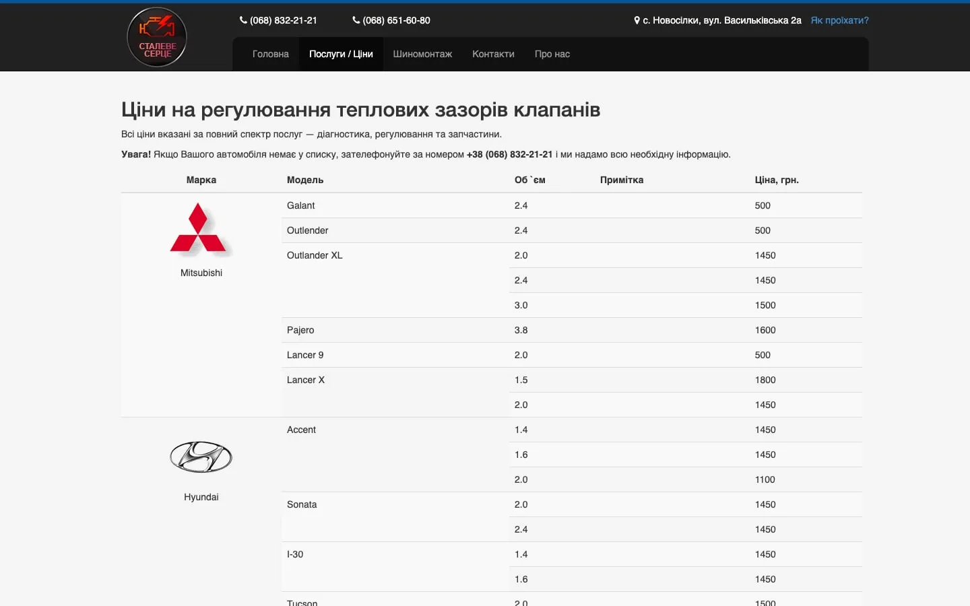Open the Про нас page
This screenshot has height=606, width=970.
point(552,54)
